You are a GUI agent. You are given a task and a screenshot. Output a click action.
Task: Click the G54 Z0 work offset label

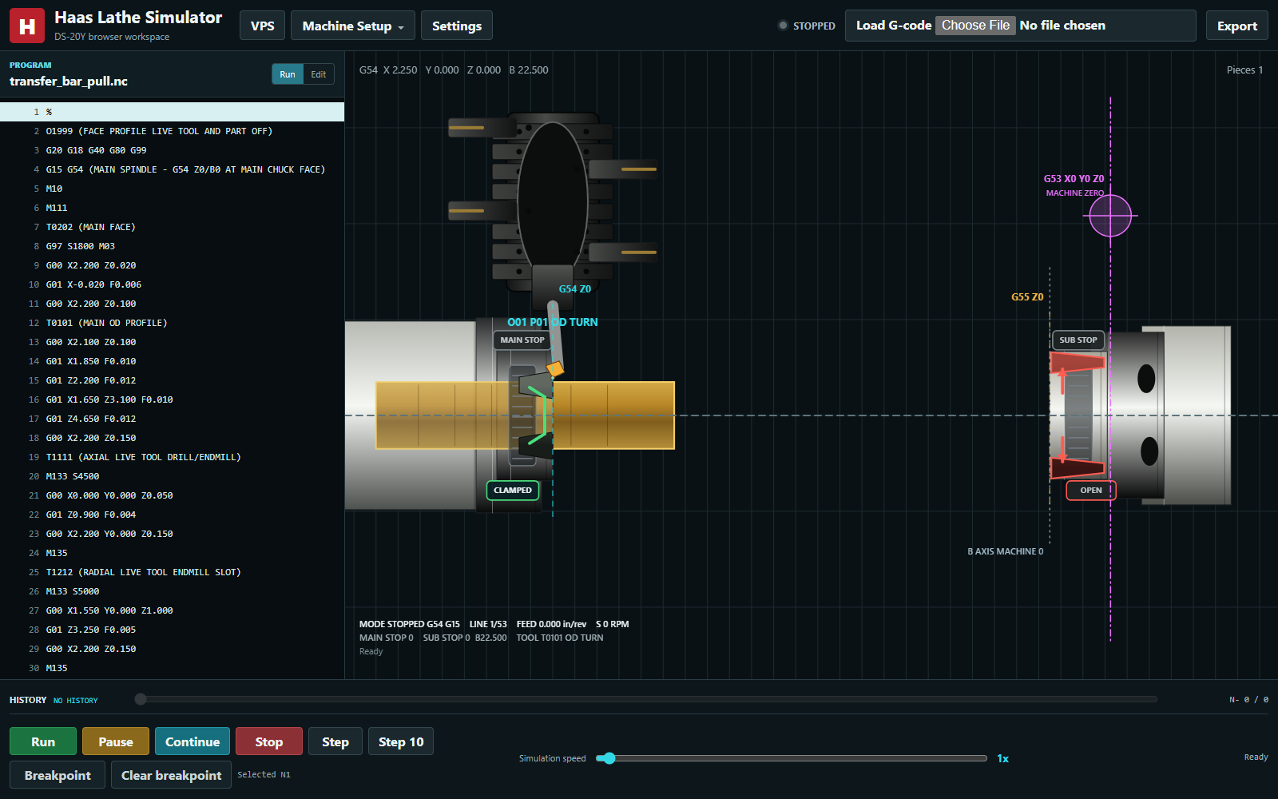click(575, 289)
